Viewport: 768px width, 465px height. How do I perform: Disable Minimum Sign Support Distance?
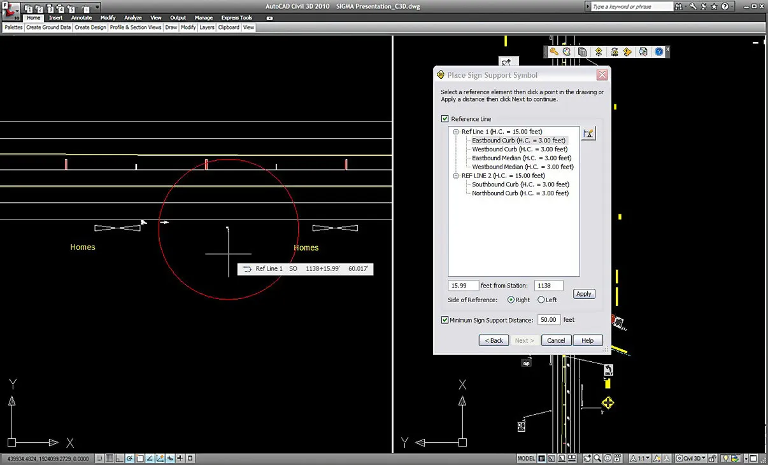coord(444,320)
